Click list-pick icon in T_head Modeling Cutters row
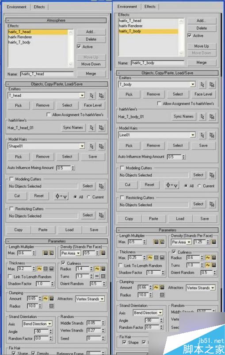This screenshot has width=225, height=355. [101, 186]
